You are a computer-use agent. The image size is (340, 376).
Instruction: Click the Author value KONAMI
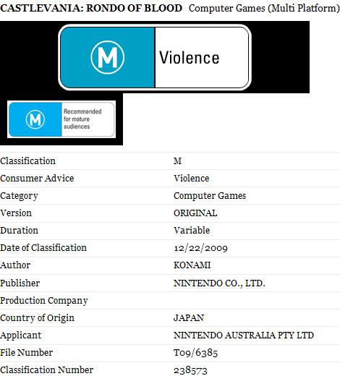[x=192, y=265]
